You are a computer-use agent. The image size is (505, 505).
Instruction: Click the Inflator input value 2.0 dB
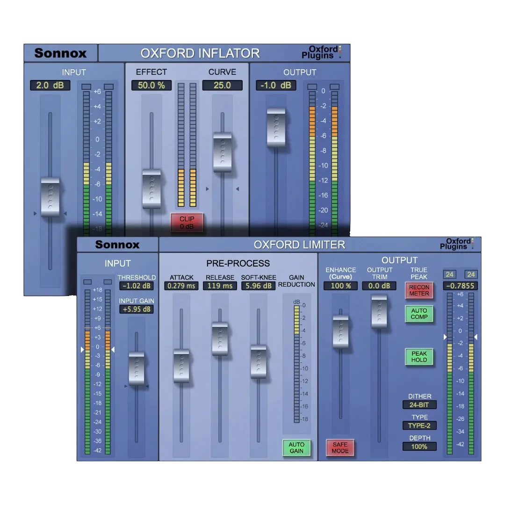pyautogui.click(x=50, y=86)
